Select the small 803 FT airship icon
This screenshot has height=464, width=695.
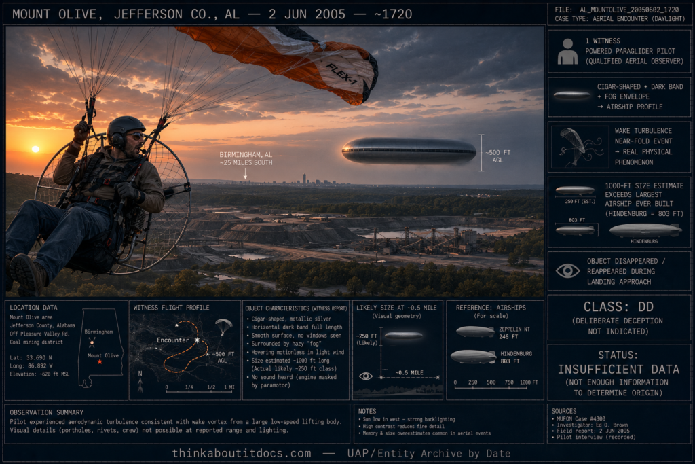tap(575, 230)
